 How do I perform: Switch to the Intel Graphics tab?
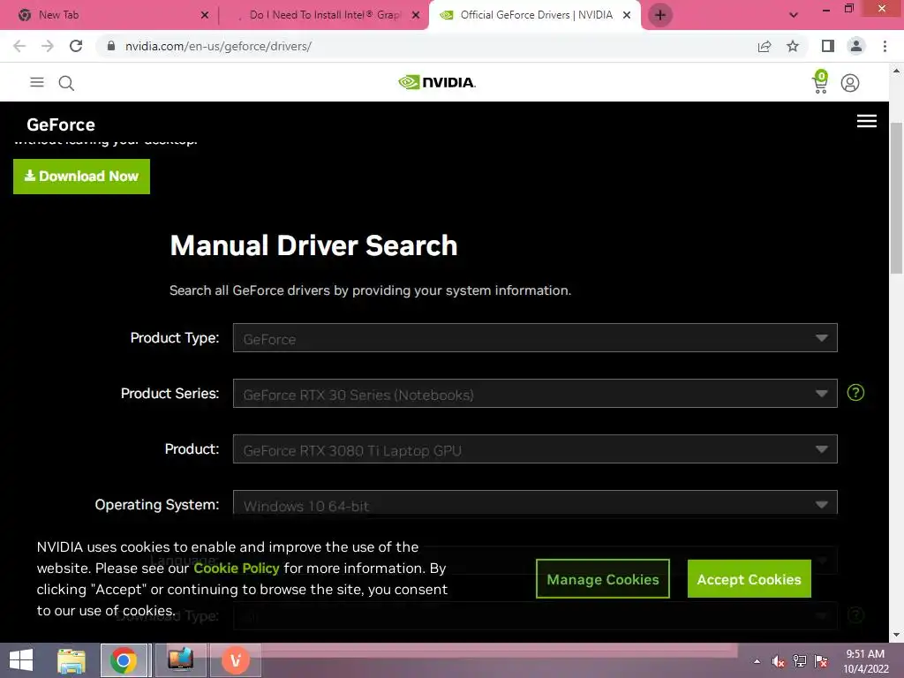click(x=323, y=15)
